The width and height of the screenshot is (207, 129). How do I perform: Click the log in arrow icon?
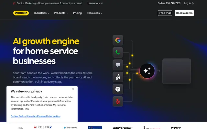pyautogui.click(x=193, y=3)
